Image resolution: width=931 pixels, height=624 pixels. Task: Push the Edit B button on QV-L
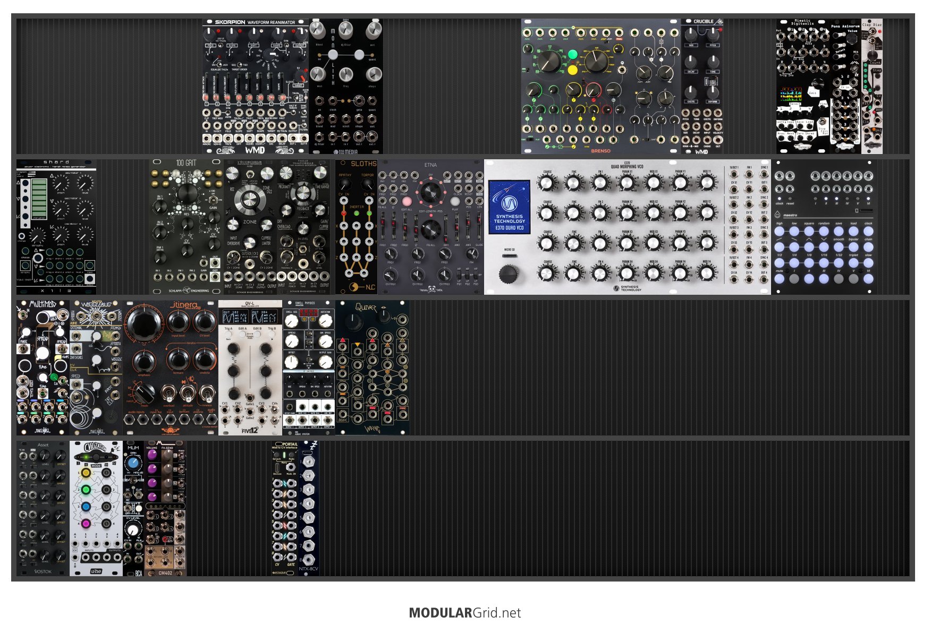click(258, 335)
